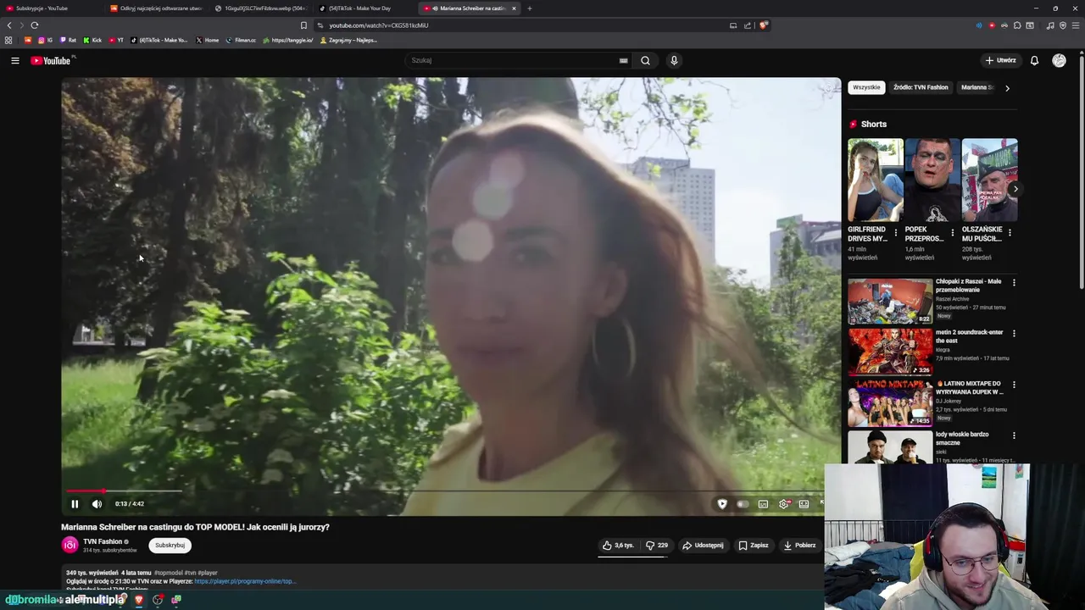Toggle the subtitles button in the player

click(x=763, y=504)
